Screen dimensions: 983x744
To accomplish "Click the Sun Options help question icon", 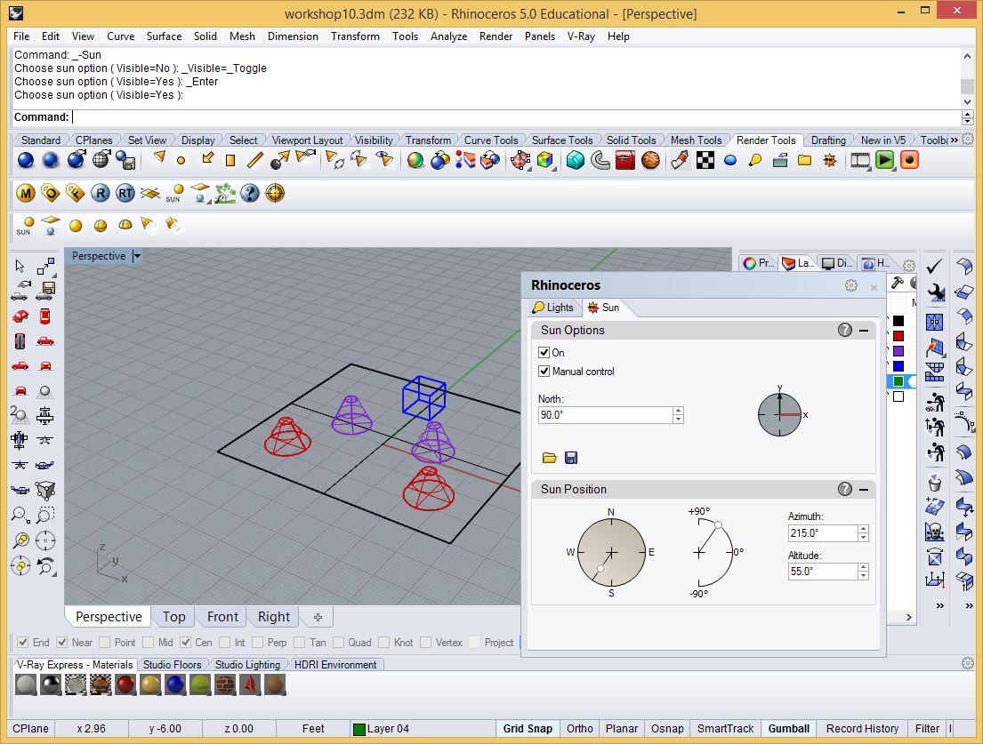I will (845, 330).
